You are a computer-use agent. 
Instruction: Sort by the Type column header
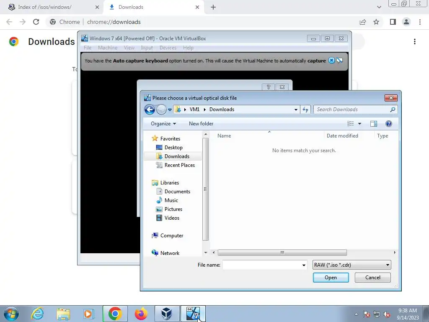click(382, 136)
